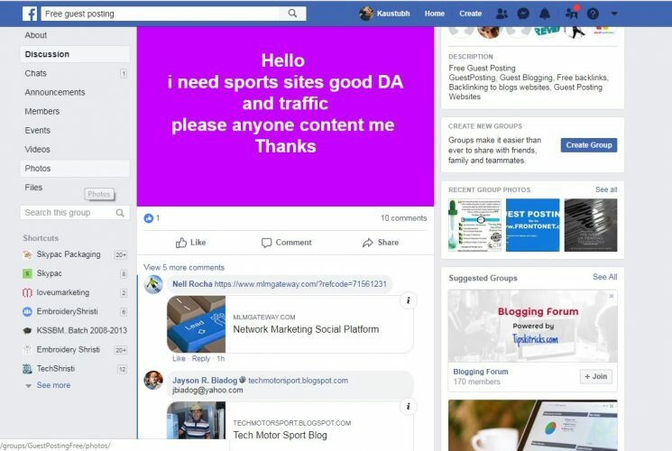Click the Blogging Forum cover image
This screenshot has width=672, height=451.
pyautogui.click(x=532, y=326)
